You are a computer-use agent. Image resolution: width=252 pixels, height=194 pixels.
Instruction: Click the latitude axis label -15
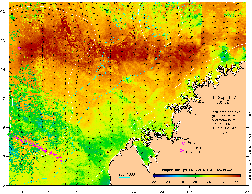tap(3, 98)
